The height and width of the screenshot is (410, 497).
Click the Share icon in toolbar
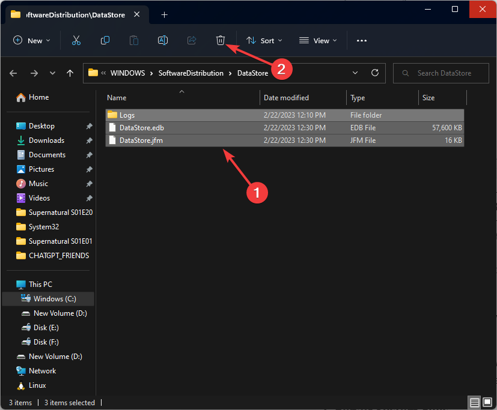pos(192,40)
